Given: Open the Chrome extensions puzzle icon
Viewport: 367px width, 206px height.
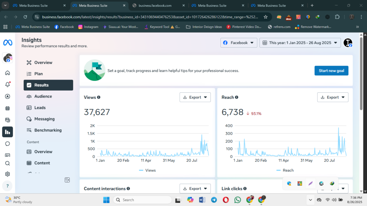Looking at the screenshot, I should pyautogui.click(x=337, y=17).
